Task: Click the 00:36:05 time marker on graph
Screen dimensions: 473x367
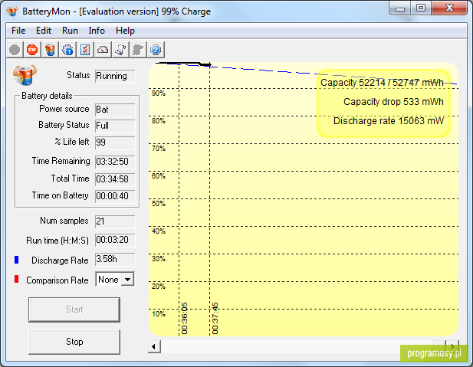Action: click(x=184, y=318)
